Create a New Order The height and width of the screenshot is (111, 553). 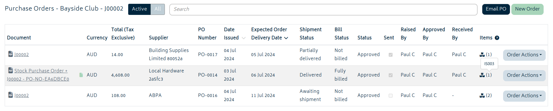(x=527, y=9)
